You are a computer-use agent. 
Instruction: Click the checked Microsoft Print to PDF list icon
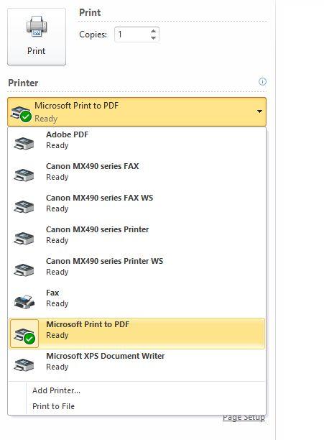24,334
